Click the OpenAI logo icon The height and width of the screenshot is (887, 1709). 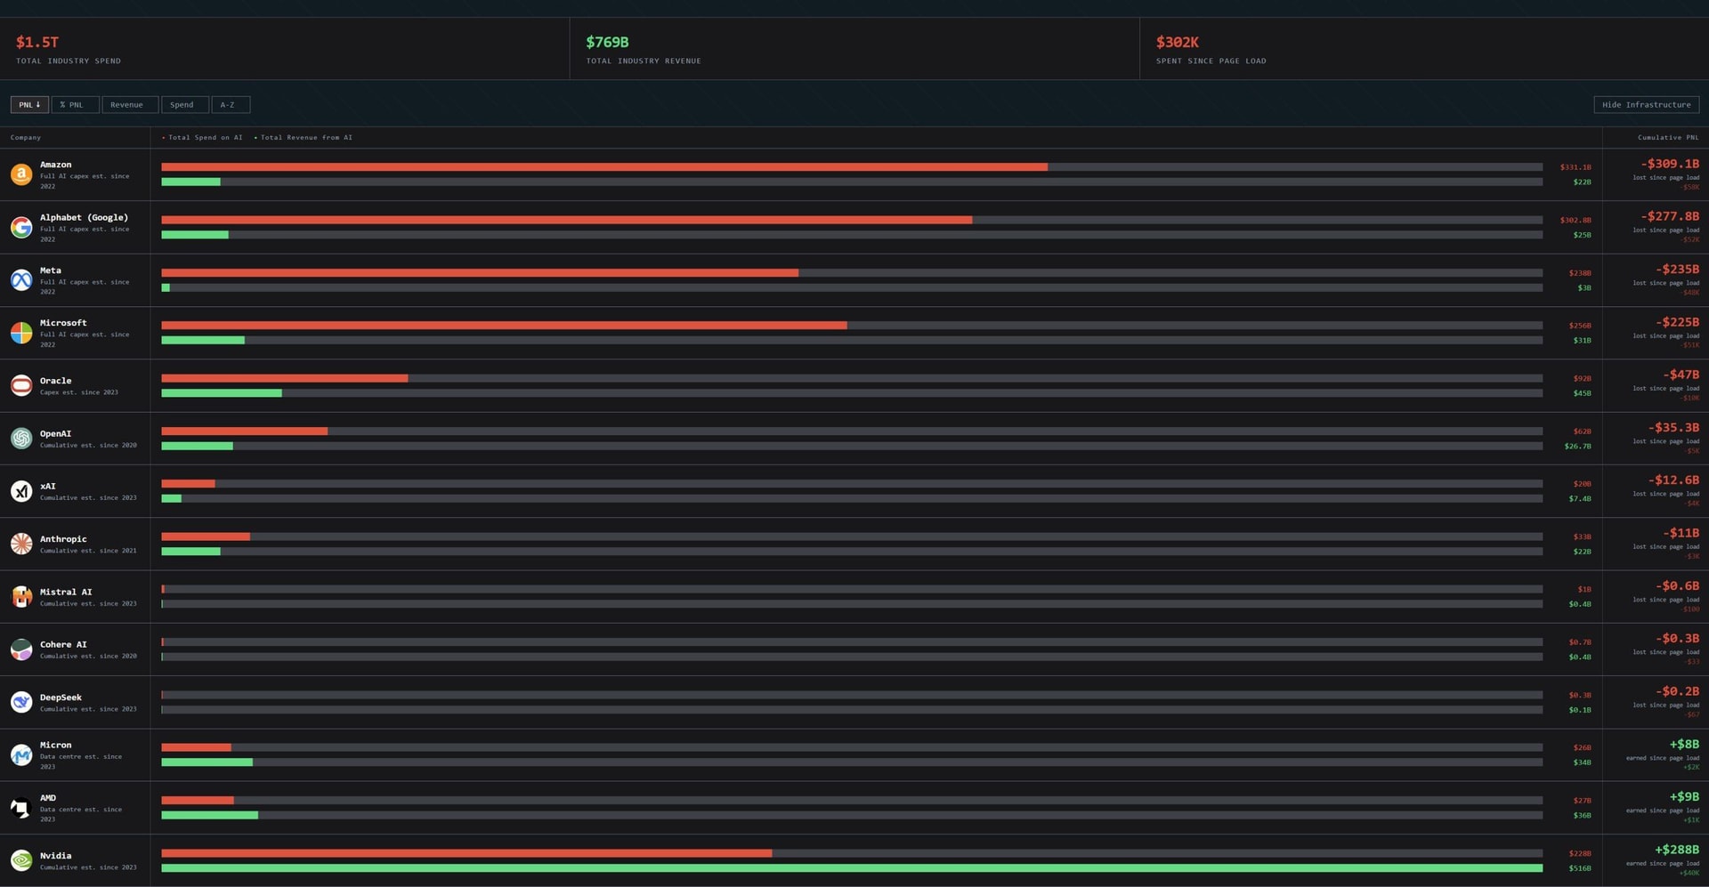21,439
